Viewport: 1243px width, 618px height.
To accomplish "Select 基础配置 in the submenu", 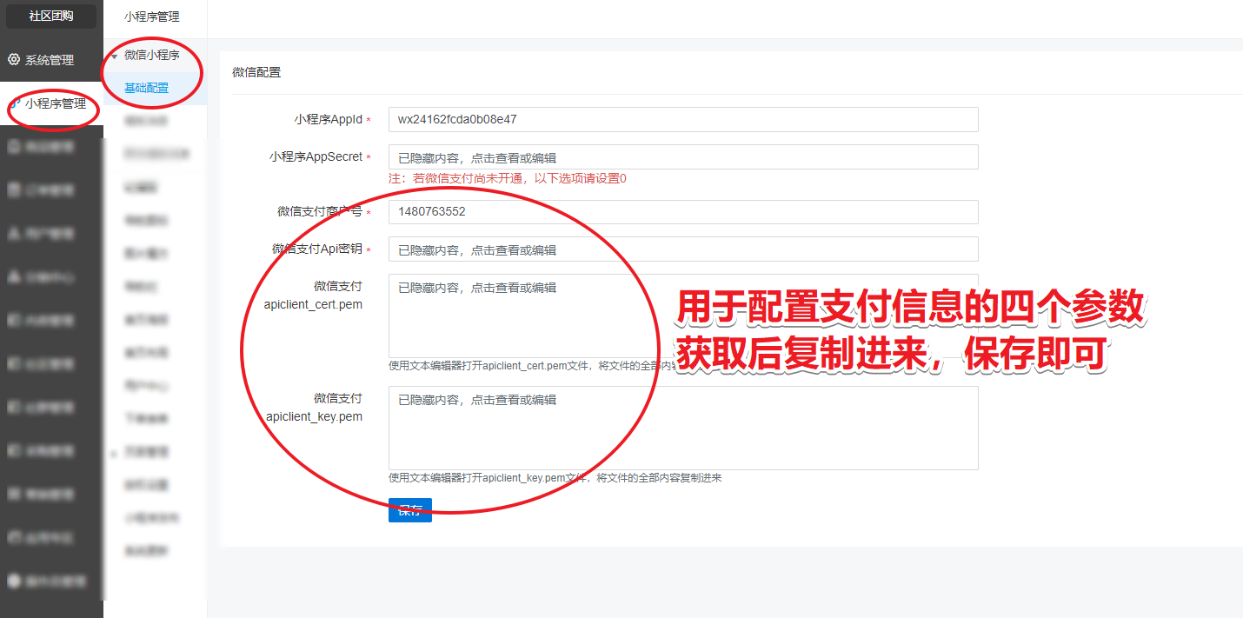I will 146,88.
